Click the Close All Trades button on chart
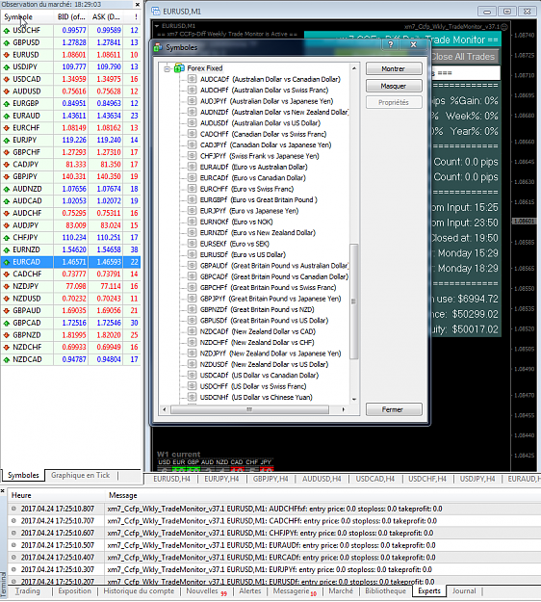The height and width of the screenshot is (602, 541). (463, 57)
